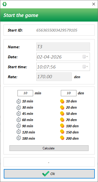The width and height of the screenshot is (98, 182).
Task: Choose the 90 min preset label
Action: point(27,126)
